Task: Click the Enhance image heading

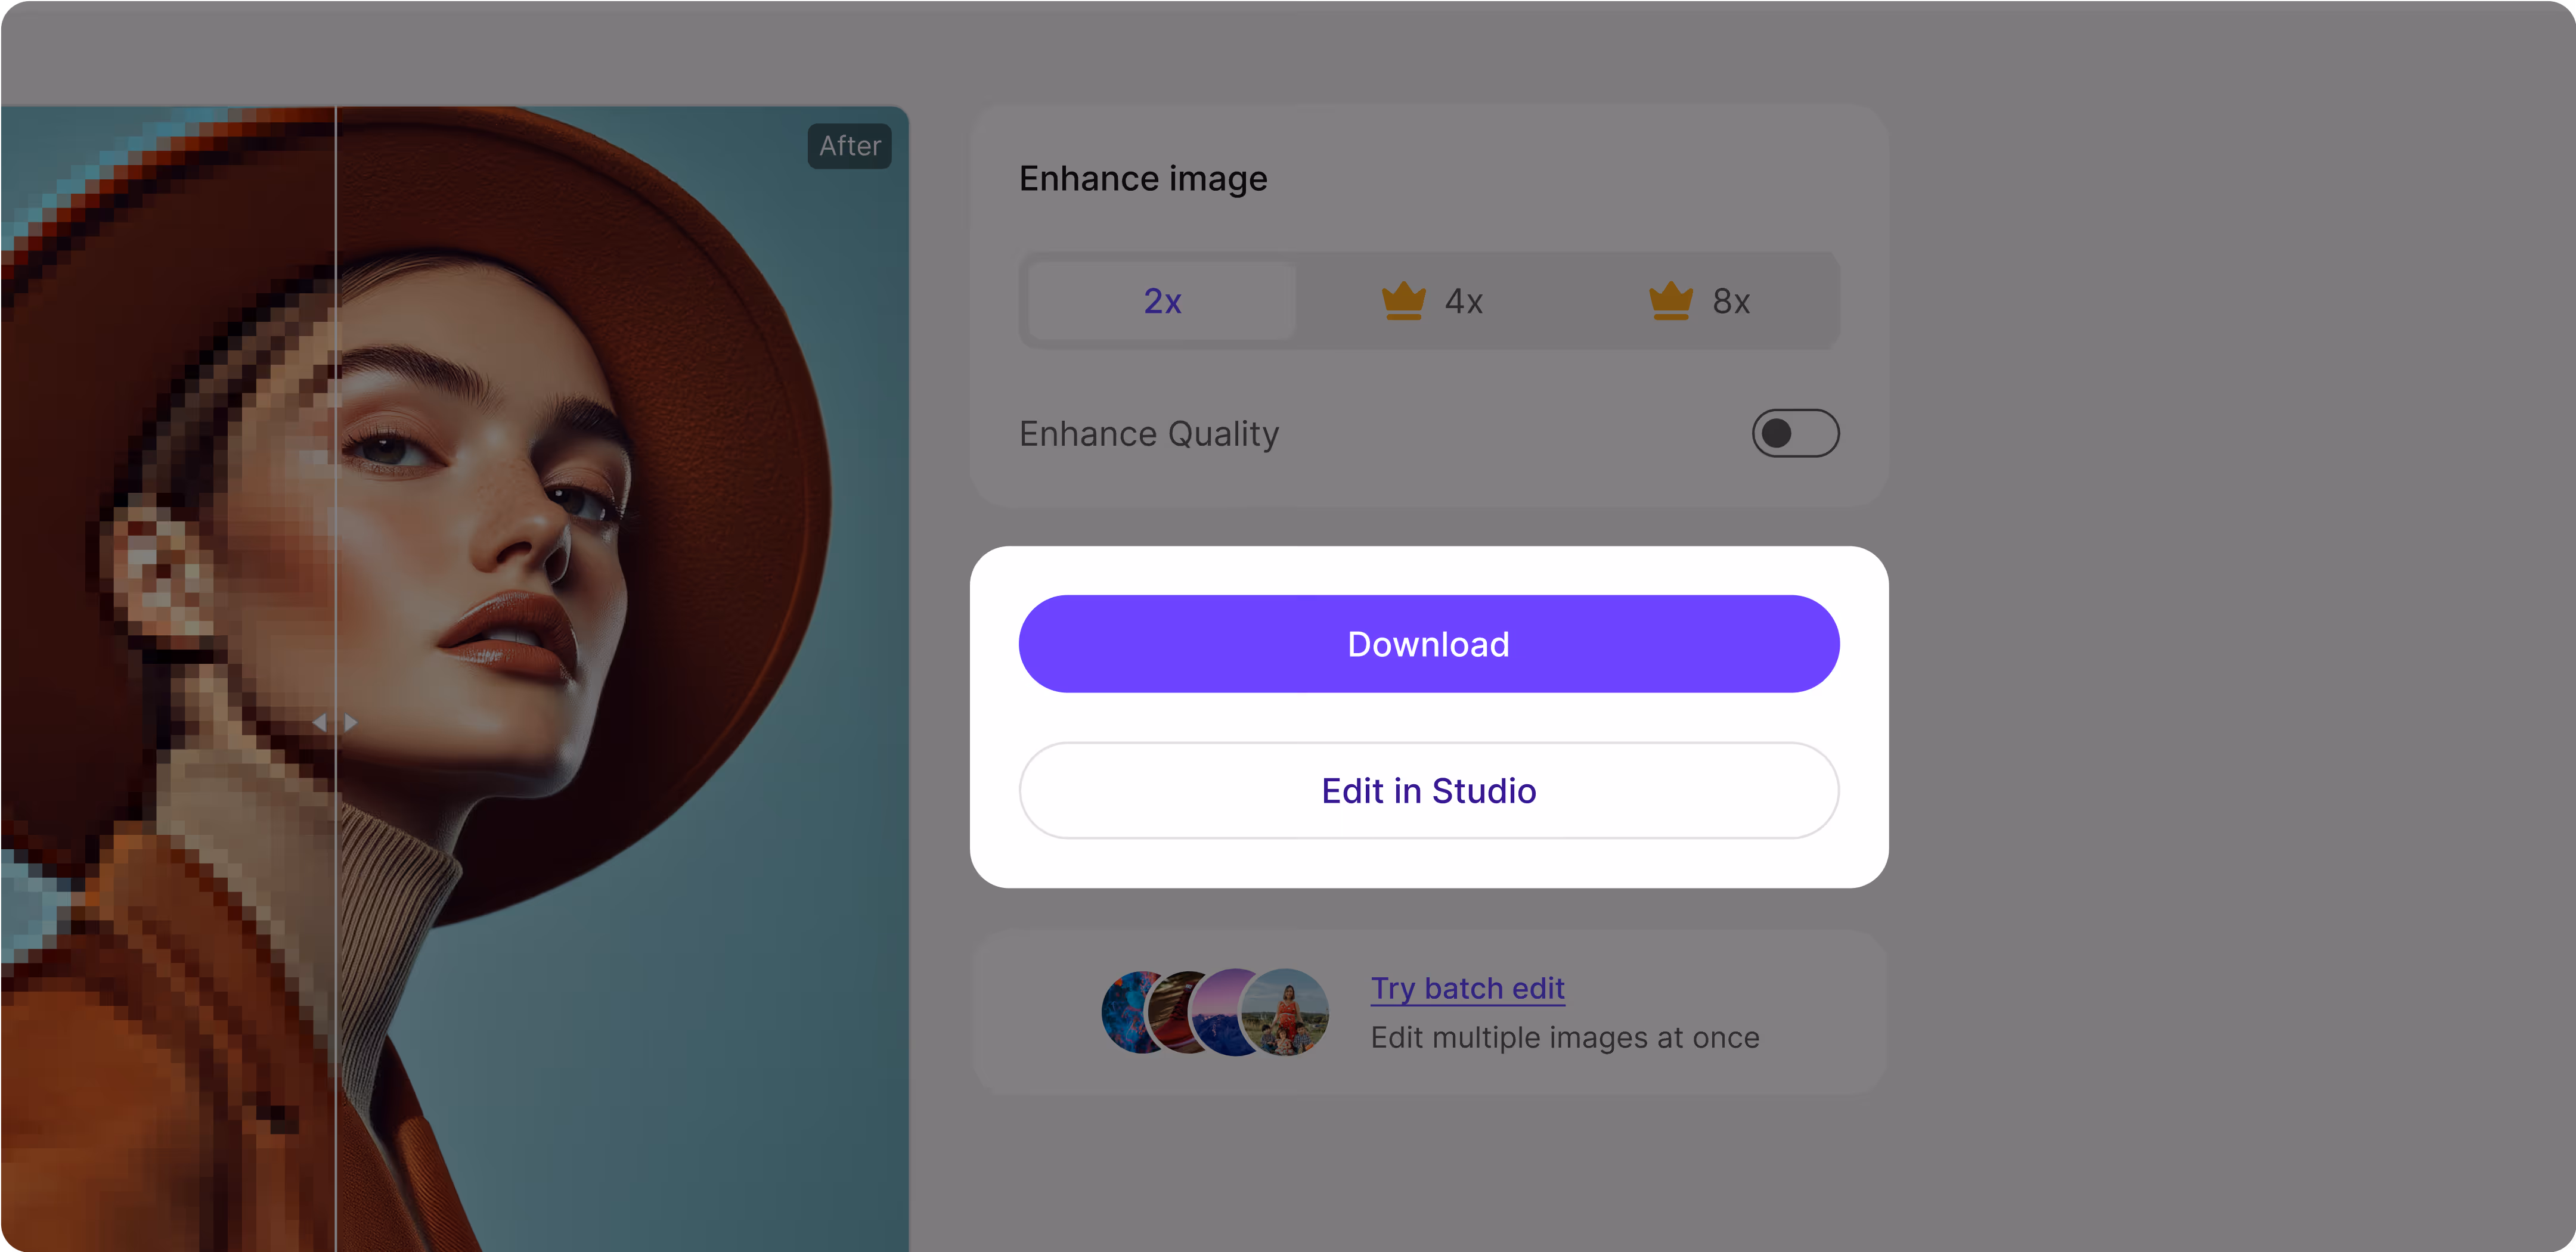Action: [x=1143, y=179]
